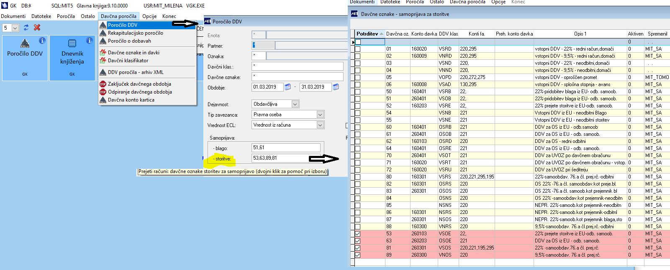This screenshot has height=270, width=670.
Task: Tick the Potrditev checkbox for row 02
Action: point(358,56)
